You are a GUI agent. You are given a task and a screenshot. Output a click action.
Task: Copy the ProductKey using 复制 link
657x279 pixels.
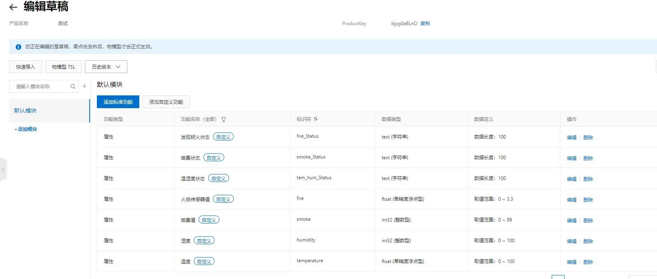[x=425, y=24]
